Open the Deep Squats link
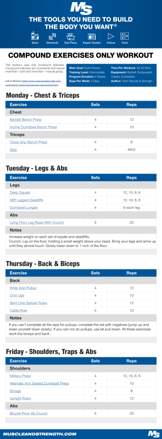Viewport: 162px width, 439px height. coord(19,193)
